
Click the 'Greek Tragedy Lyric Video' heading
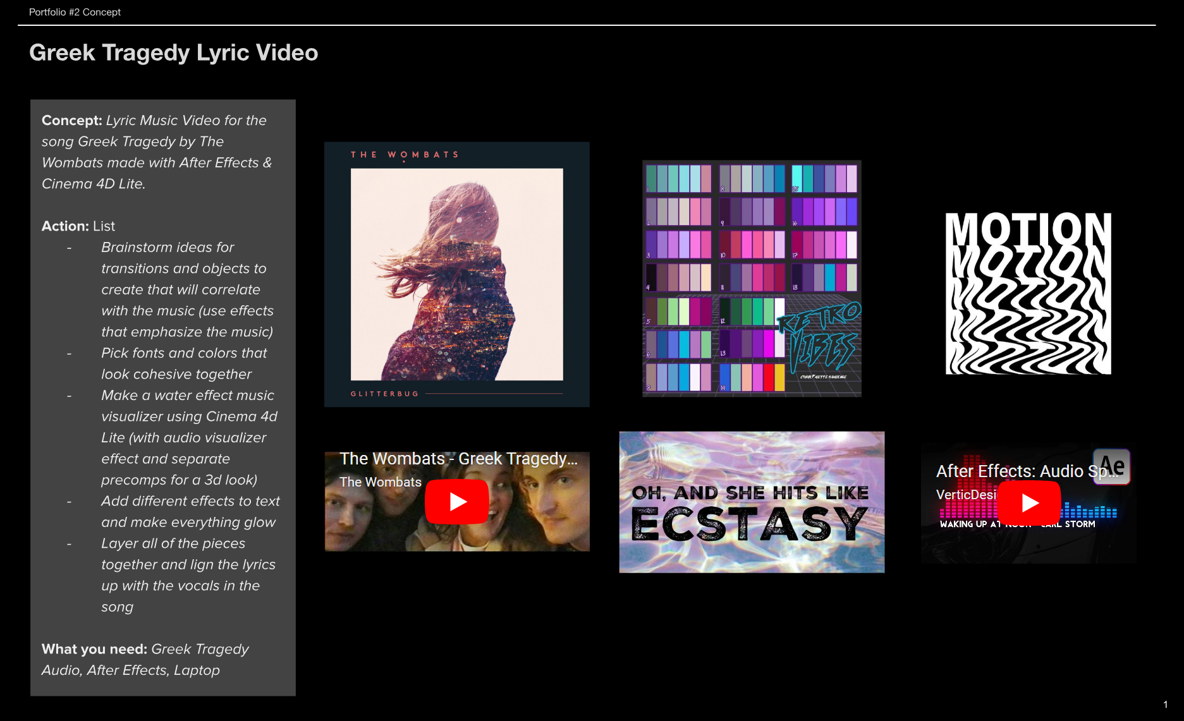(174, 52)
